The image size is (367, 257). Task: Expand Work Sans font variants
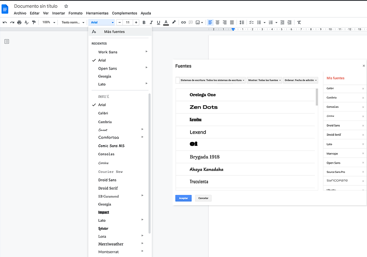(146, 51)
